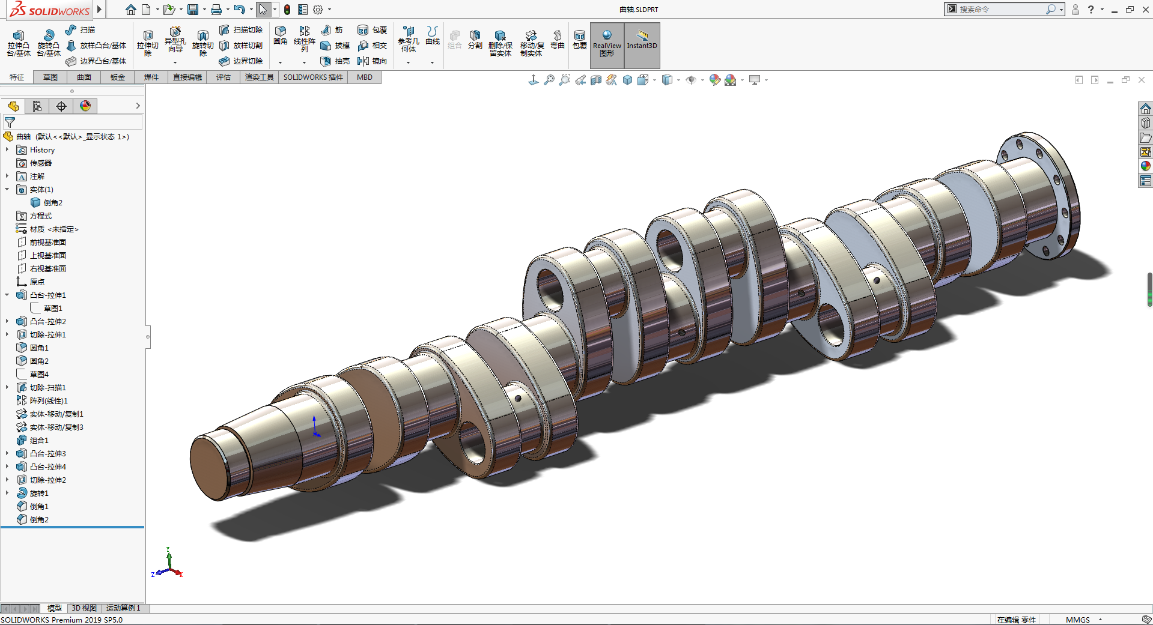
Task: Click the 运动算例 1 bottom tab
Action: pos(123,608)
